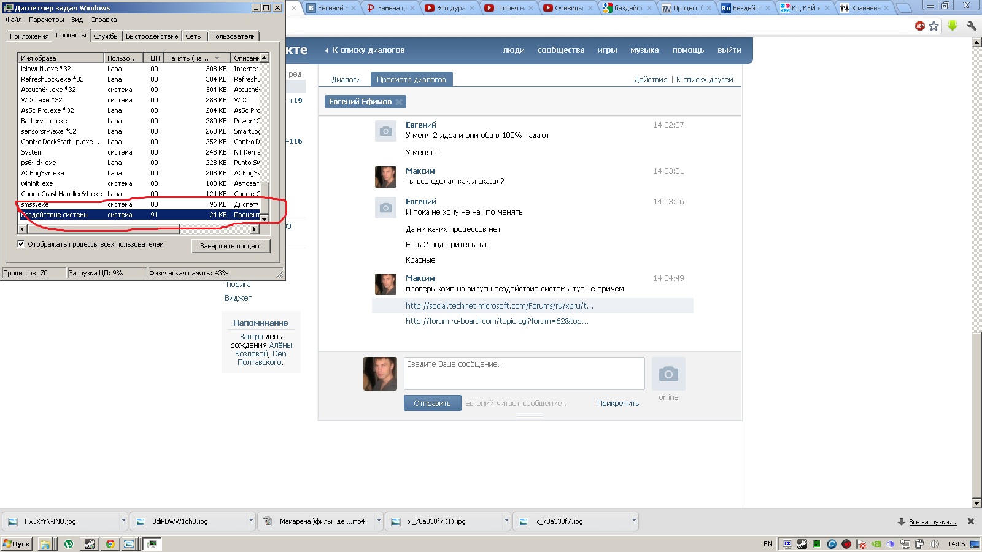Click the red round tray icon
This screenshot has width=982, height=552.
tap(846, 544)
